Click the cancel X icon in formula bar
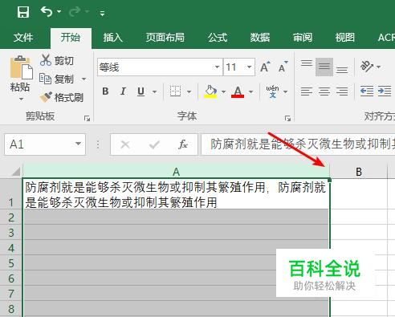The height and width of the screenshot is (317, 395). coord(125,144)
